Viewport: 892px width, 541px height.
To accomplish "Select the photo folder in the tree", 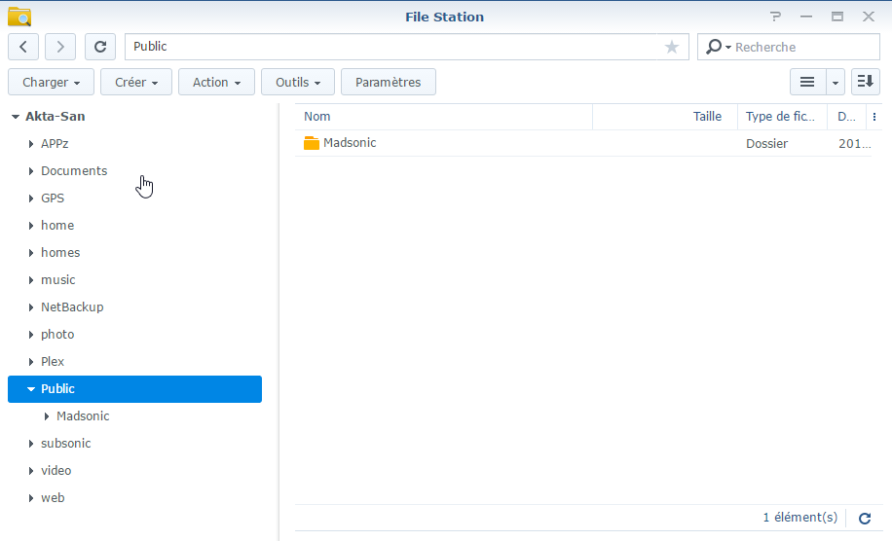I will point(57,335).
